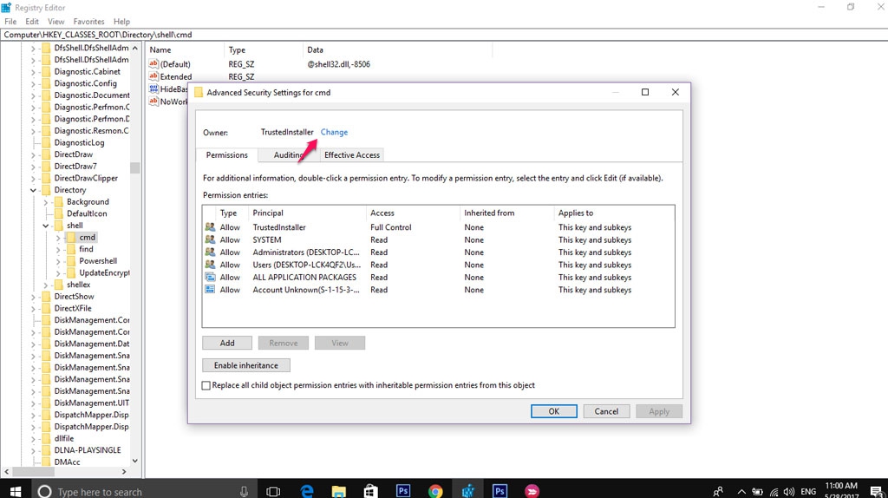Switch to the Auditing tab

click(288, 154)
